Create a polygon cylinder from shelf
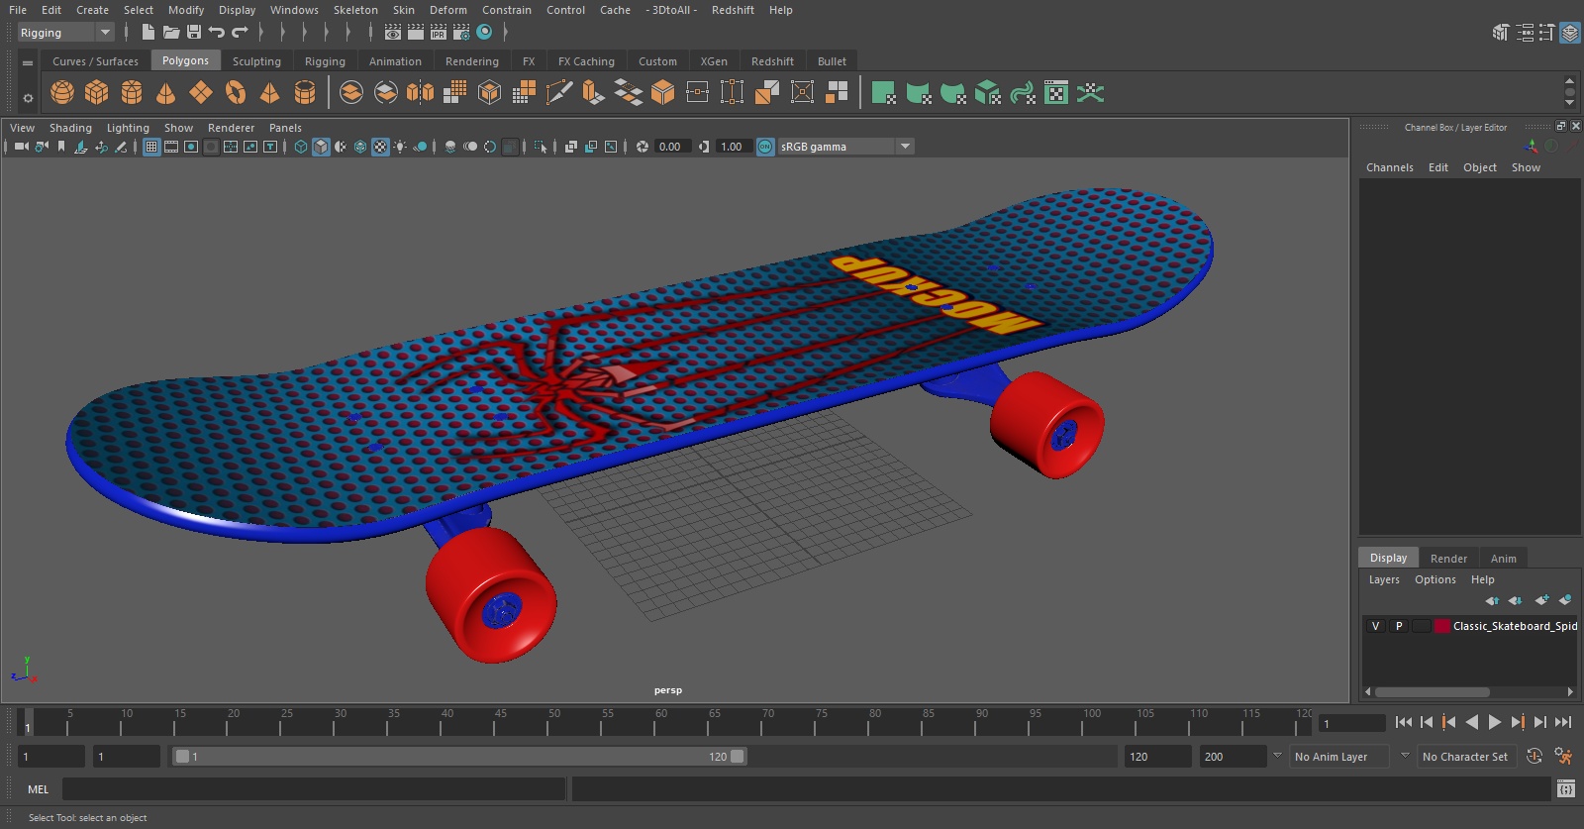The height and width of the screenshot is (829, 1584). pyautogui.click(x=132, y=93)
